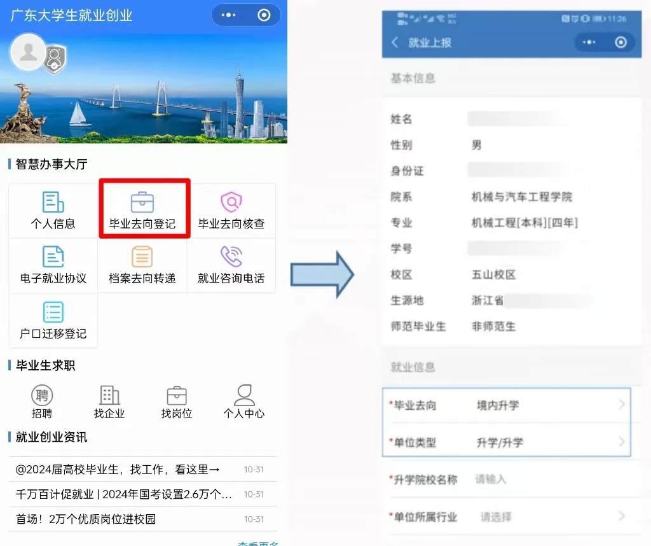Open the 单位所属行业 dropdown
The height and width of the screenshot is (546, 651).
[x=548, y=517]
